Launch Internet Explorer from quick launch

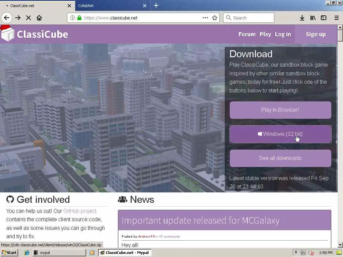pos(27,253)
